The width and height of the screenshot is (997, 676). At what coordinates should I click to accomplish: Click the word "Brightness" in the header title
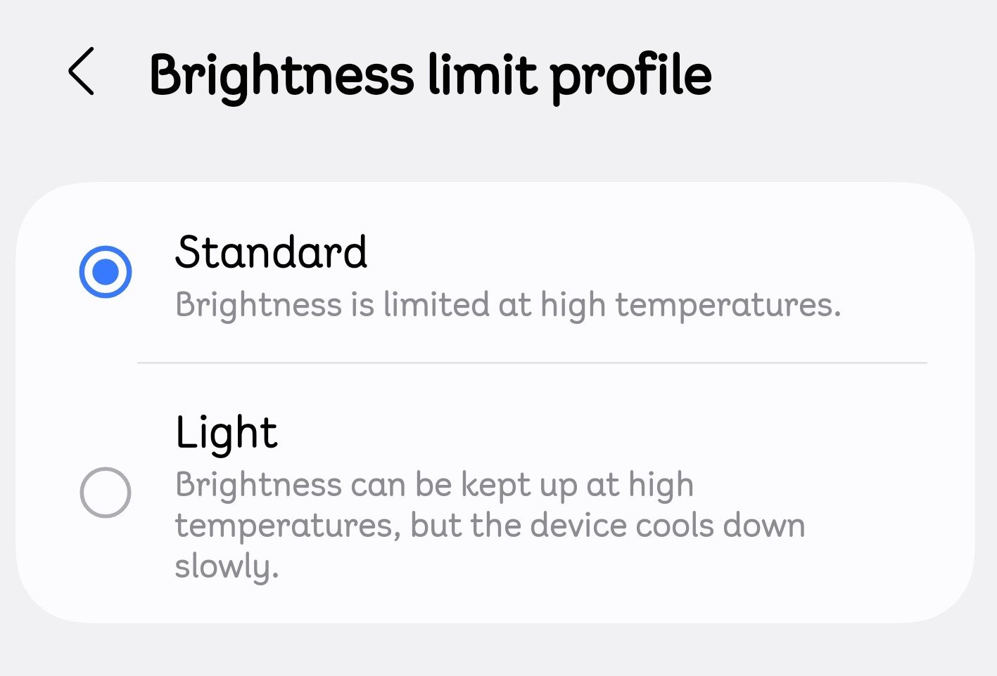[281, 76]
